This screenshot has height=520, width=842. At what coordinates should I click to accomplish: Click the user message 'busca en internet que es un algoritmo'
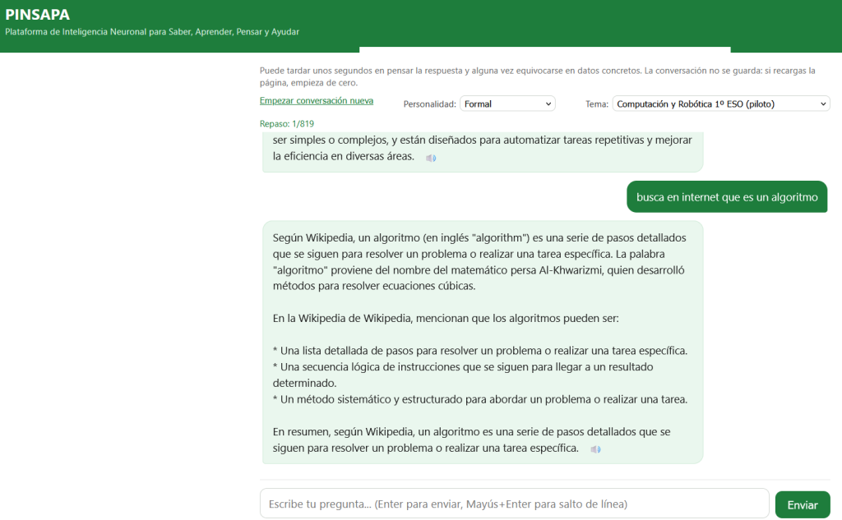click(727, 197)
